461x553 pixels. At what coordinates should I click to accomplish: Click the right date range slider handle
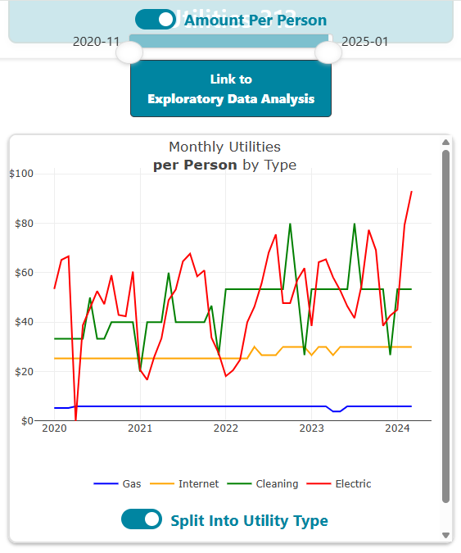pos(328,52)
